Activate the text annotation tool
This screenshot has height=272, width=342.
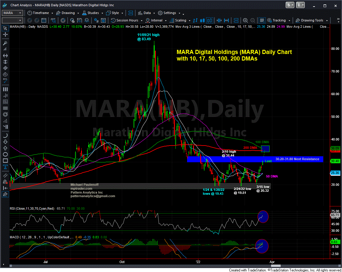coord(5,167)
